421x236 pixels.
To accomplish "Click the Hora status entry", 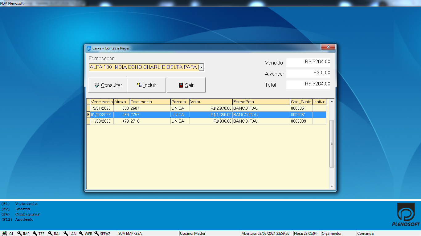I will [x=307, y=234].
